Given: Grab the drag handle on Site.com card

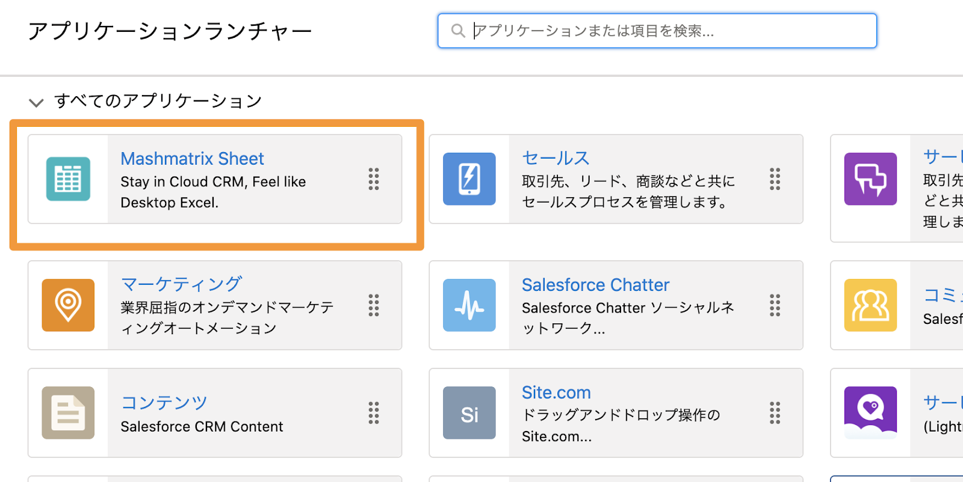Looking at the screenshot, I should pos(775,413).
